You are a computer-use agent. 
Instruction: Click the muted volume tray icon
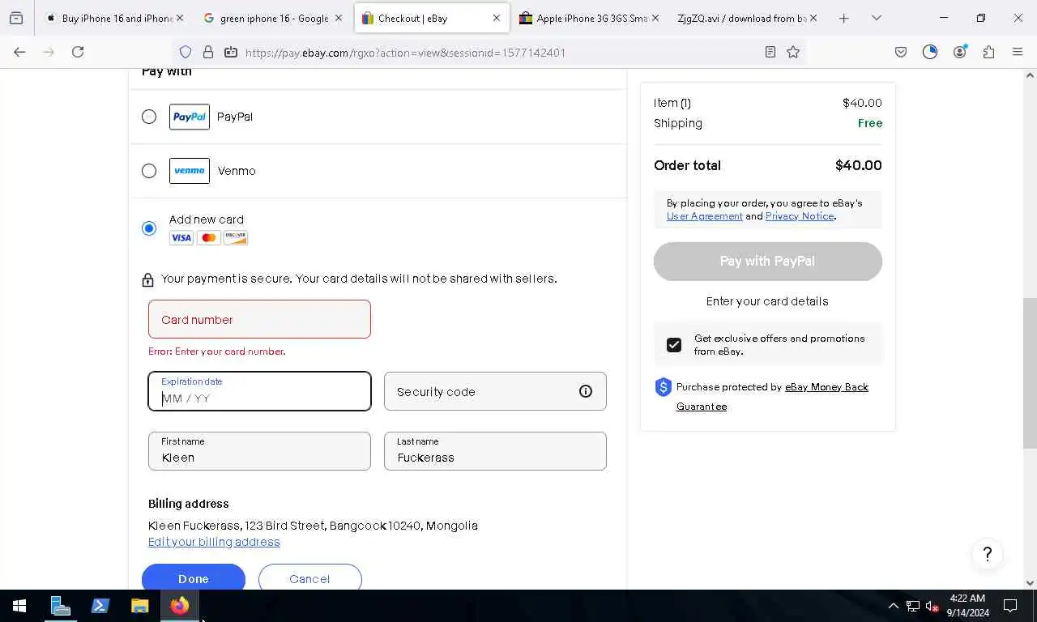(x=932, y=606)
